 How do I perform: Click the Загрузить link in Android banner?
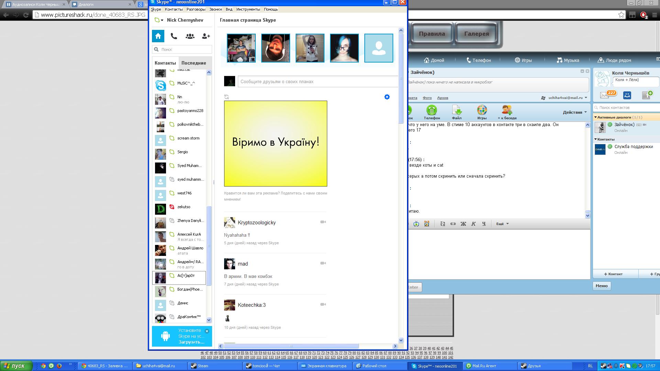click(x=191, y=342)
